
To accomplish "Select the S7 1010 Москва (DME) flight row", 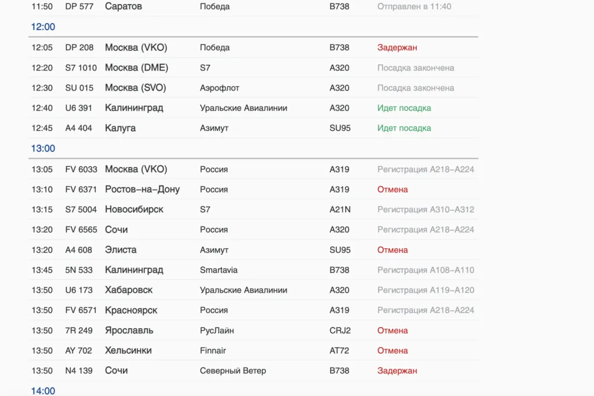I will pos(253,68).
